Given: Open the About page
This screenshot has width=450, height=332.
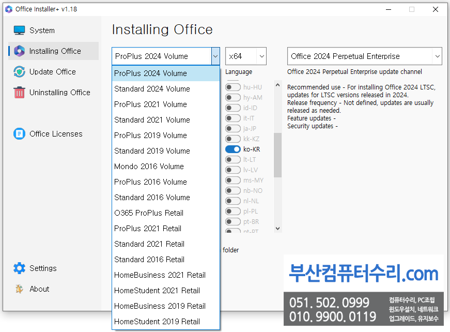Looking at the screenshot, I should tap(53, 289).
